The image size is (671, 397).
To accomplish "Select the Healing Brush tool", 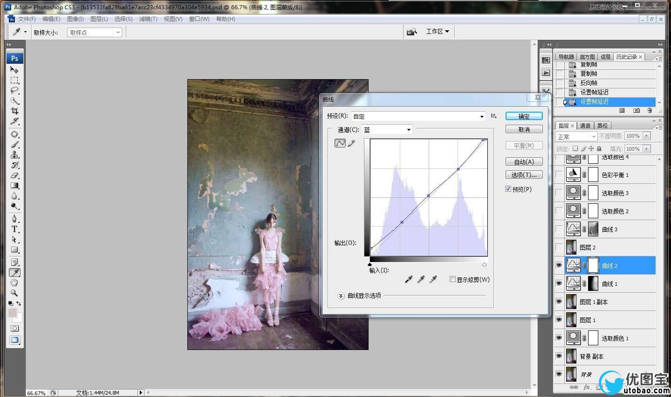I will 14,134.
